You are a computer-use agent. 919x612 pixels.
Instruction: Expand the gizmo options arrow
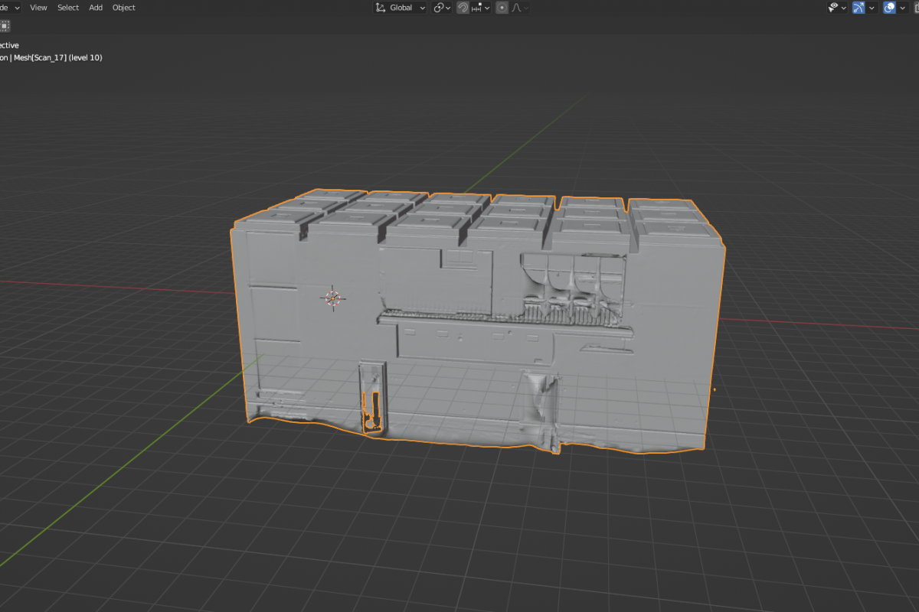[872, 8]
